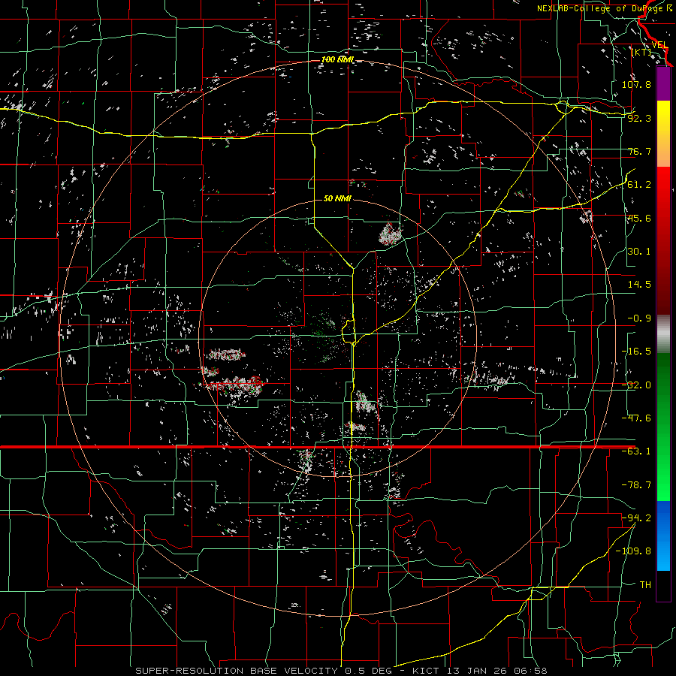676x676 pixels.
Task: Select the -109.8 scale value
Action: coord(633,551)
